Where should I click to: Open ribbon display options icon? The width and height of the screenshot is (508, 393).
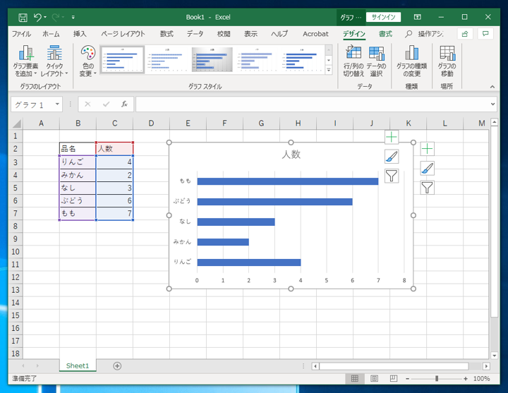417,17
